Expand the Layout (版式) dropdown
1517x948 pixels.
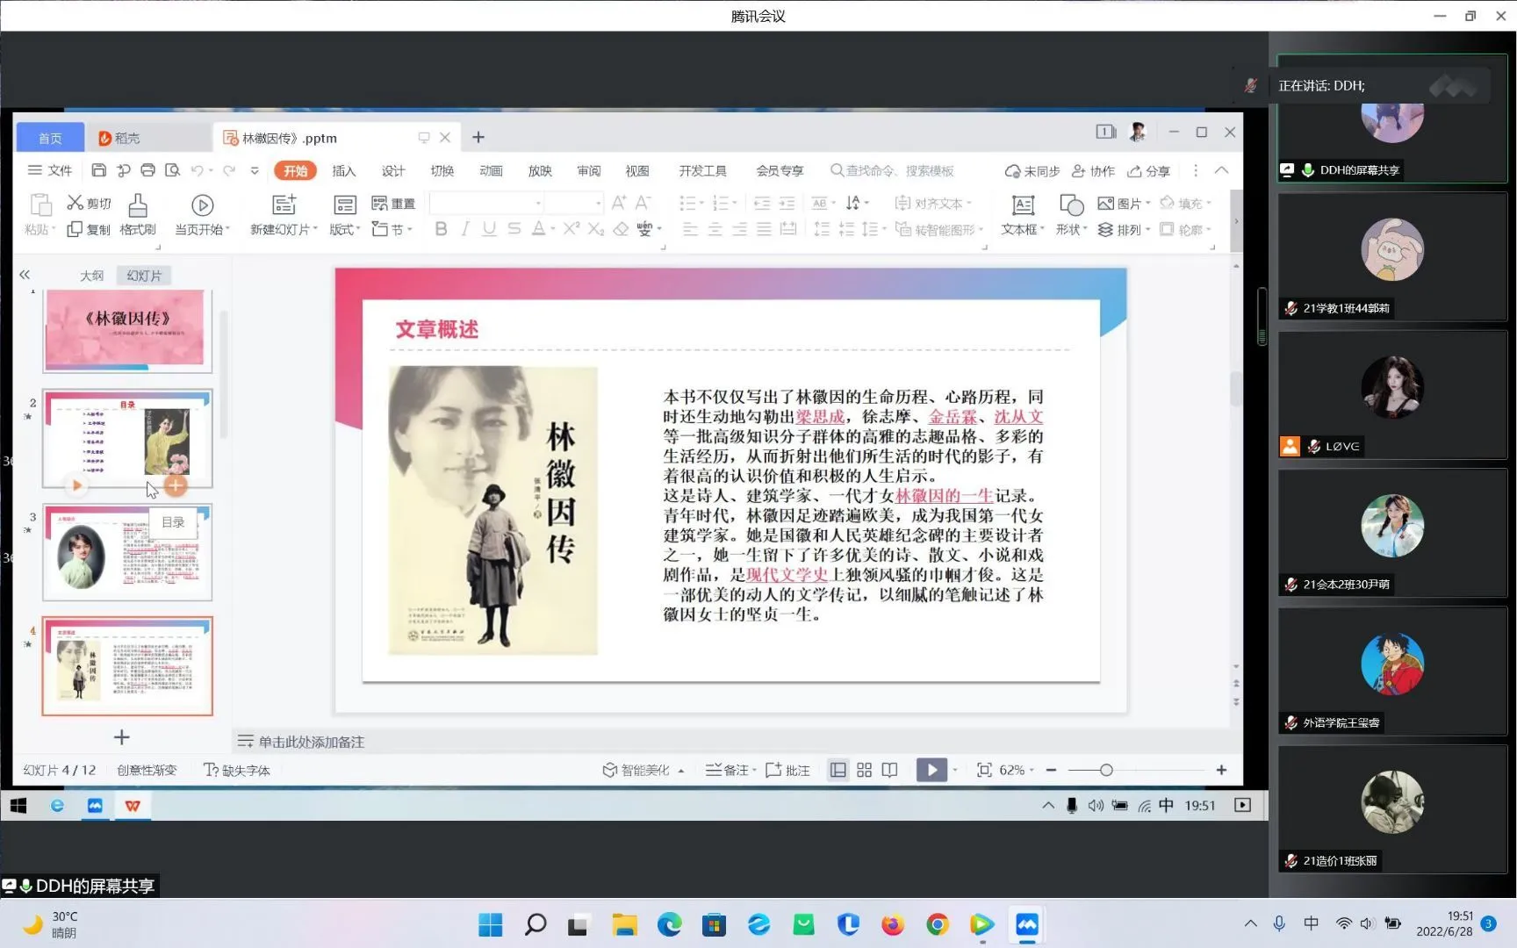pos(345,229)
